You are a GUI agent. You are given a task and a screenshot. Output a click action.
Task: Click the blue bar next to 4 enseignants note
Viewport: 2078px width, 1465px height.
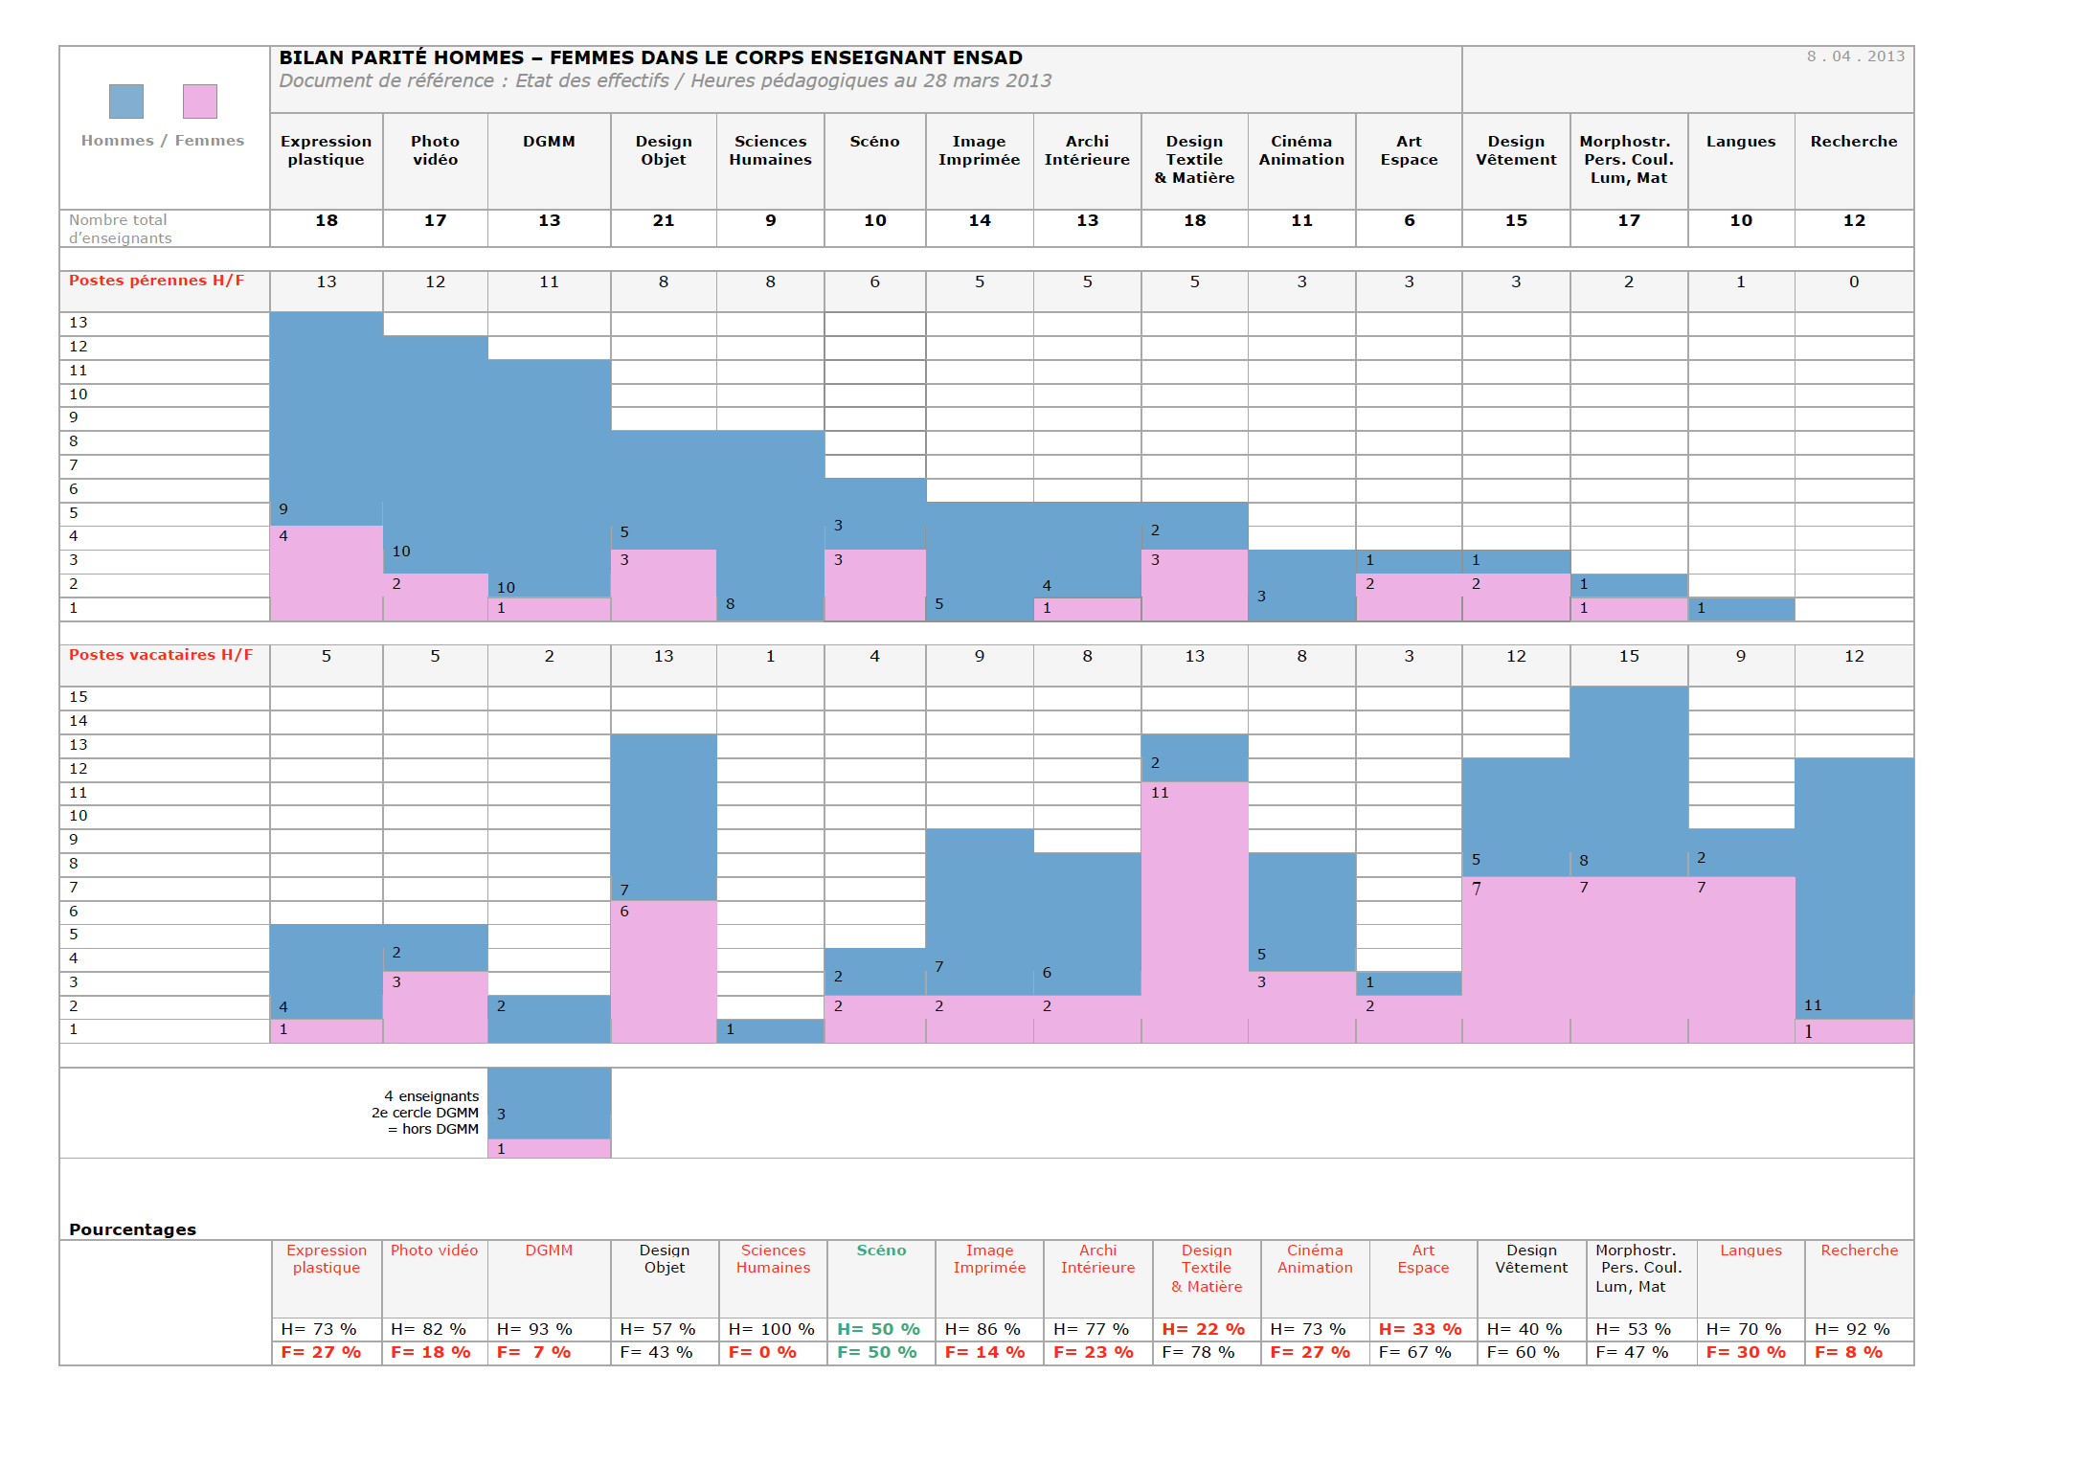click(x=550, y=1103)
